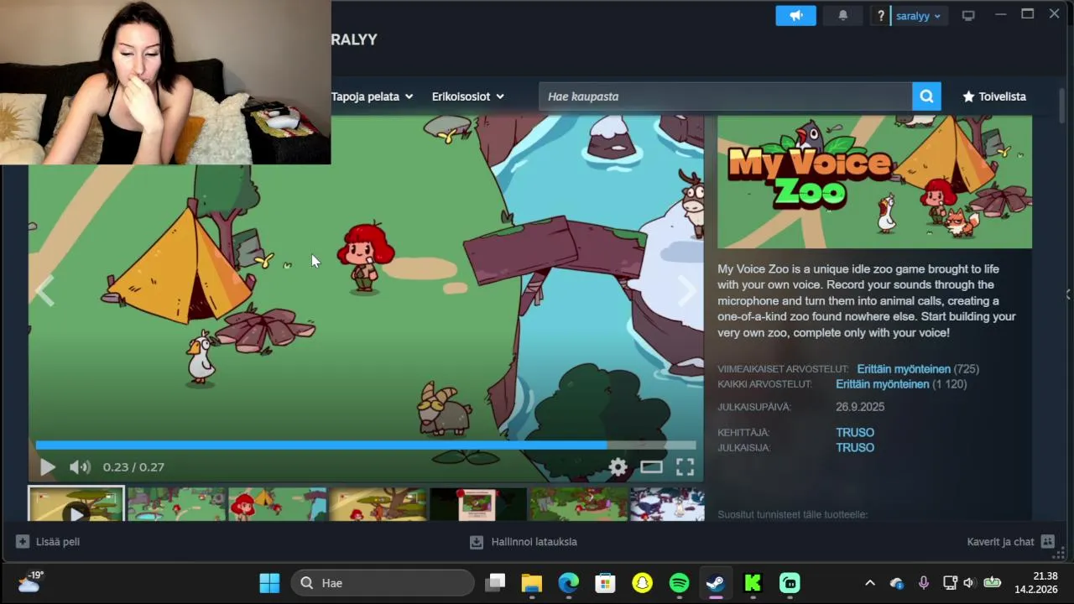The height and width of the screenshot is (604, 1074).
Task: Click the release date 26.9.2025
Action: [x=860, y=407]
